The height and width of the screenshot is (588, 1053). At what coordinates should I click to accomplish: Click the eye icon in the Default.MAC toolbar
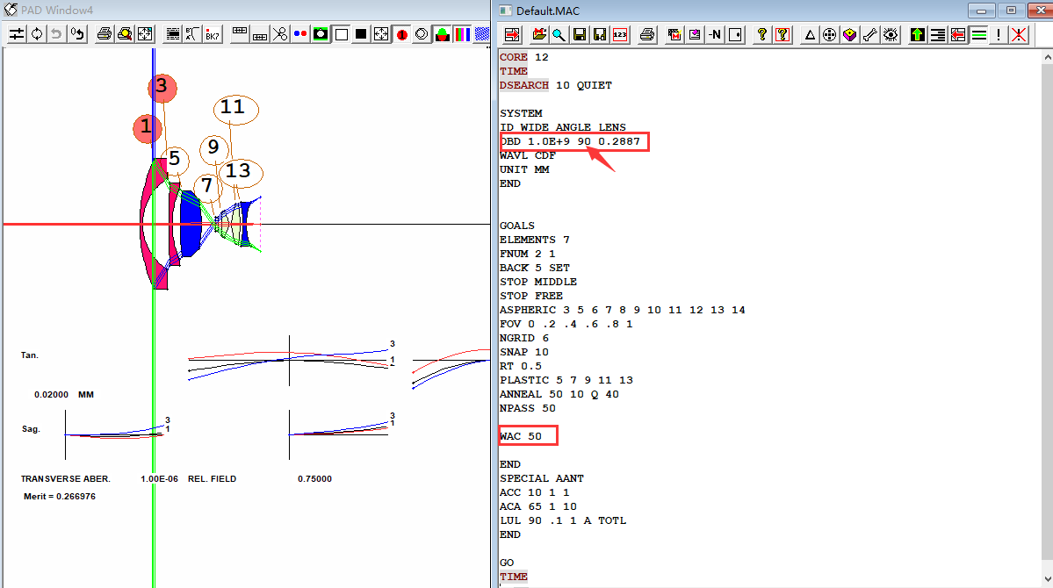[x=891, y=35]
